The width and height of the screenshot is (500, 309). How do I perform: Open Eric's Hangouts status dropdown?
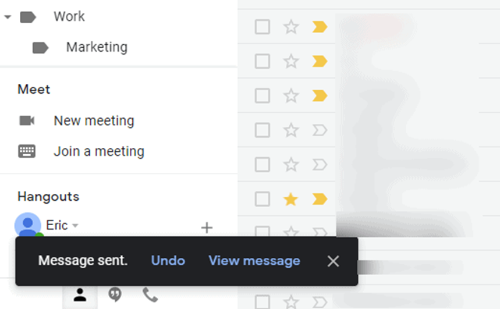pyautogui.click(x=75, y=225)
